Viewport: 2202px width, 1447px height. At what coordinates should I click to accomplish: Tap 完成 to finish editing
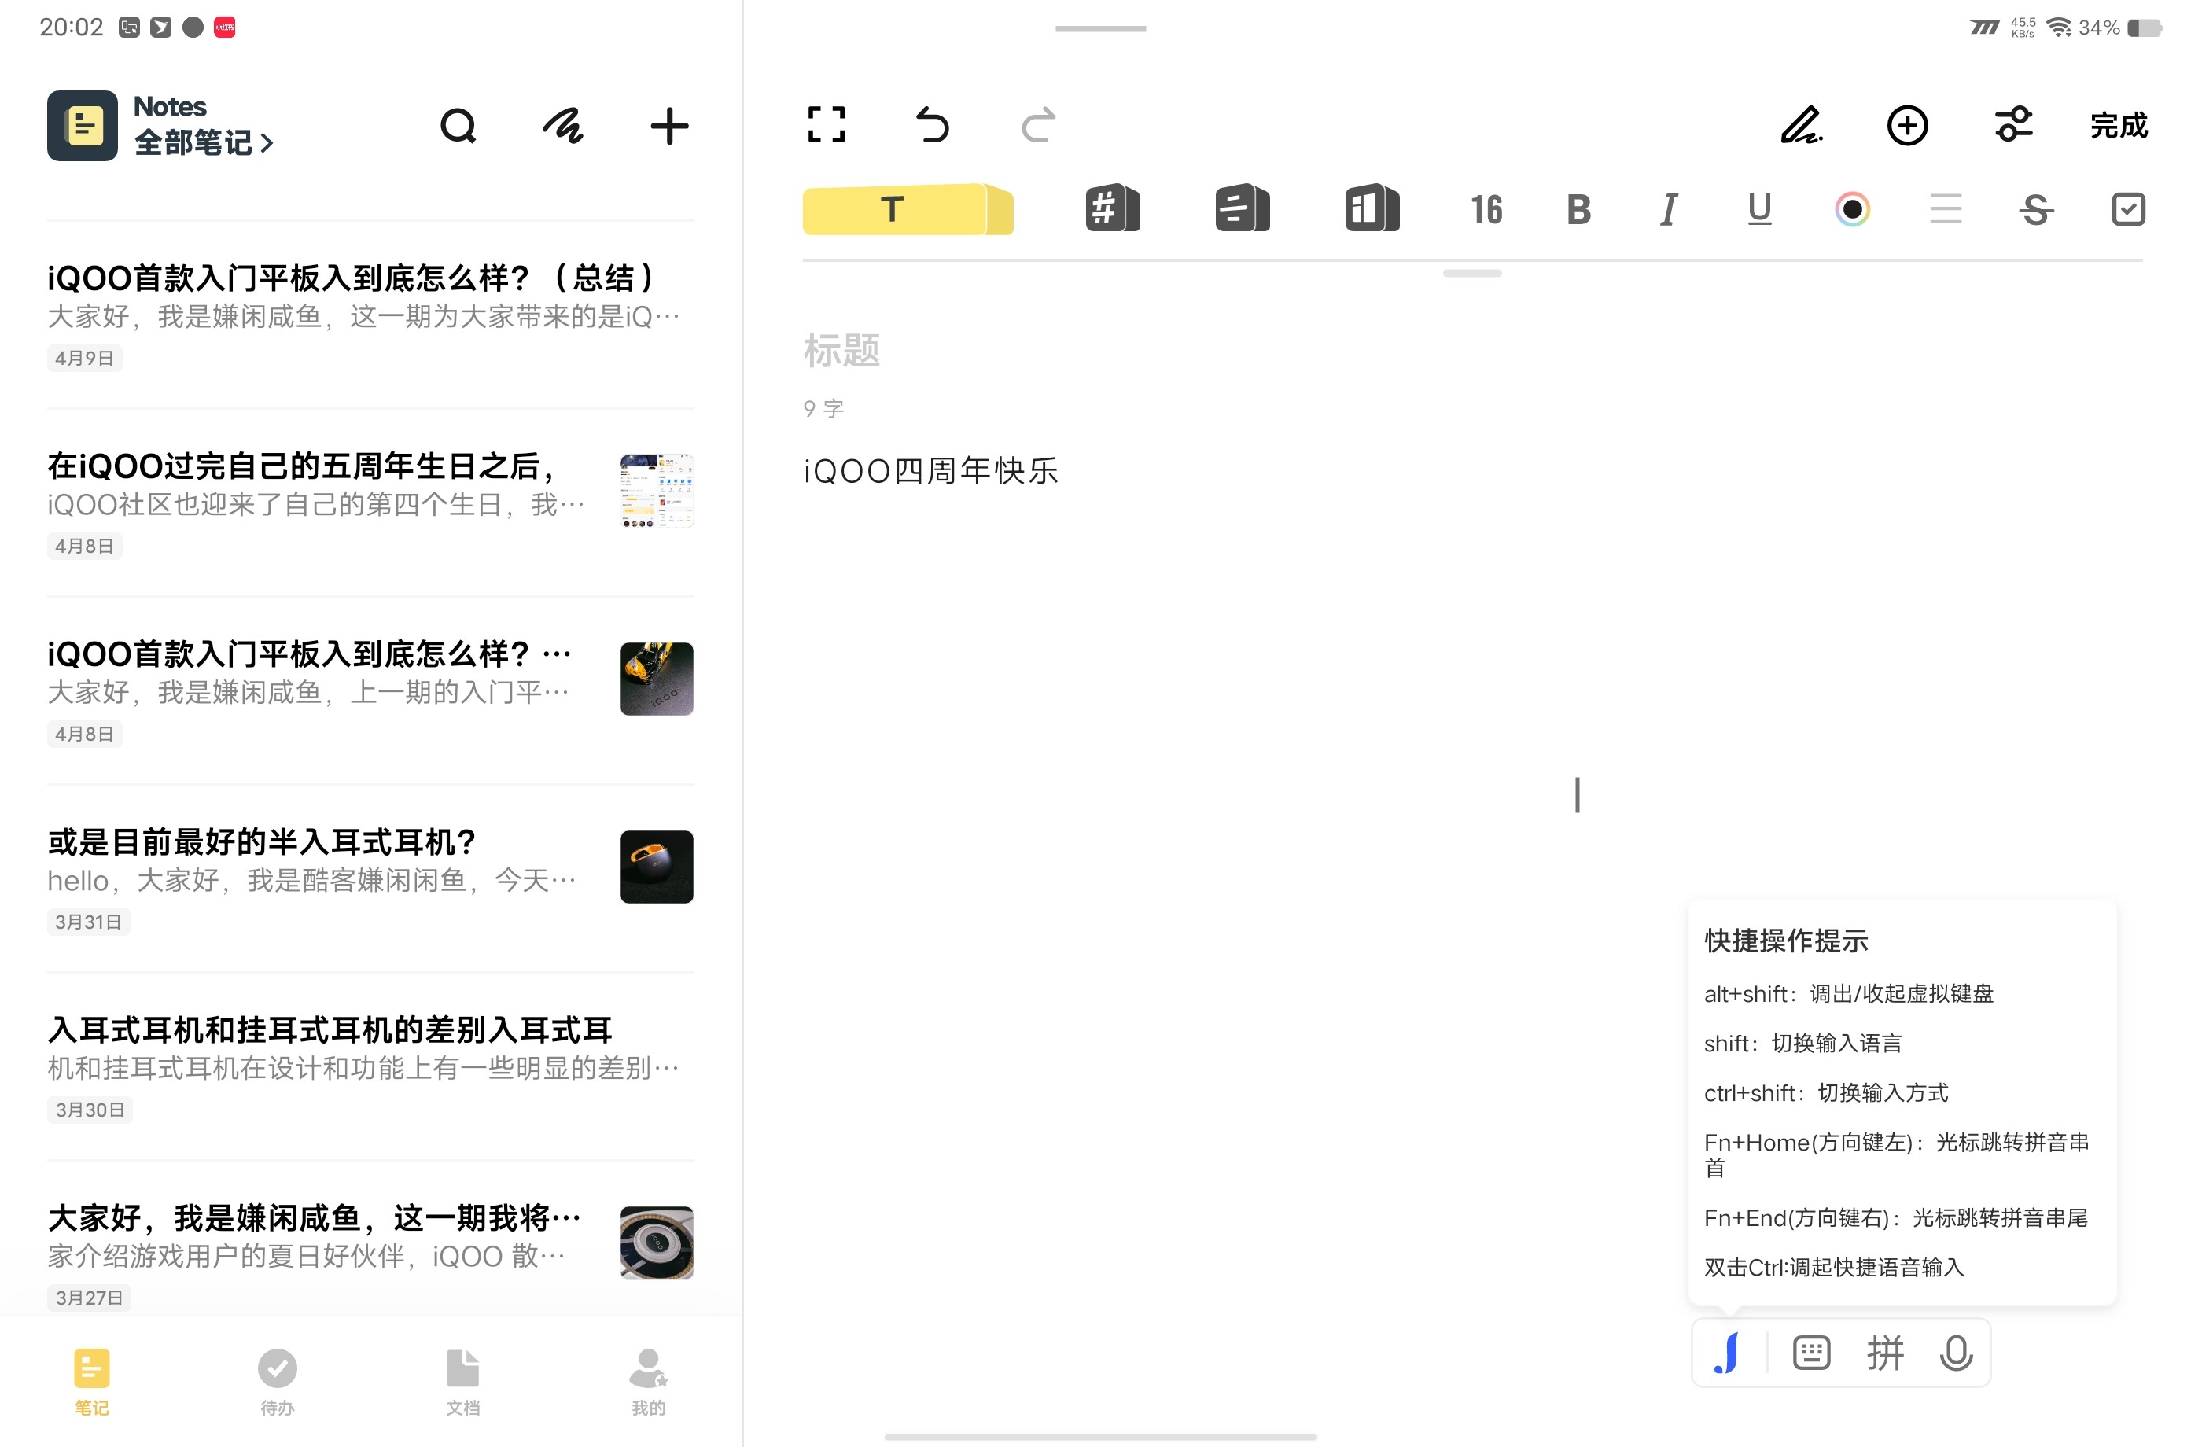[x=2119, y=125]
